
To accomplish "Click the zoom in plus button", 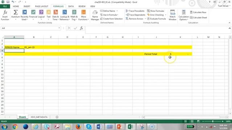I will [223, 121].
